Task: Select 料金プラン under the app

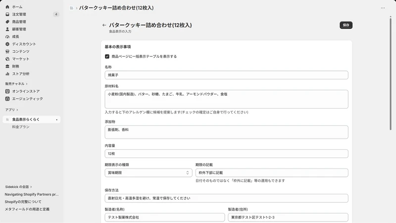Action: (x=21, y=127)
